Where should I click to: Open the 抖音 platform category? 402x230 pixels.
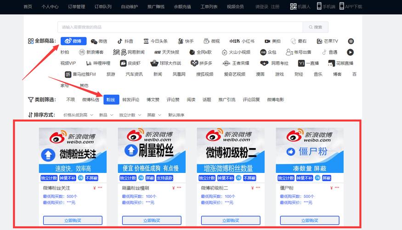(125, 41)
